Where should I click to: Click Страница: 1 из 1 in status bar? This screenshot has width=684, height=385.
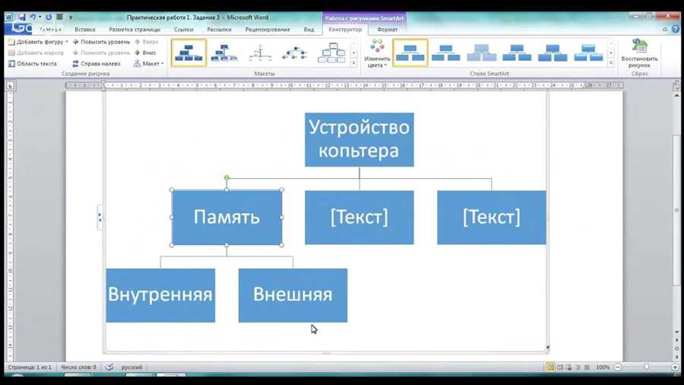pyautogui.click(x=30, y=367)
